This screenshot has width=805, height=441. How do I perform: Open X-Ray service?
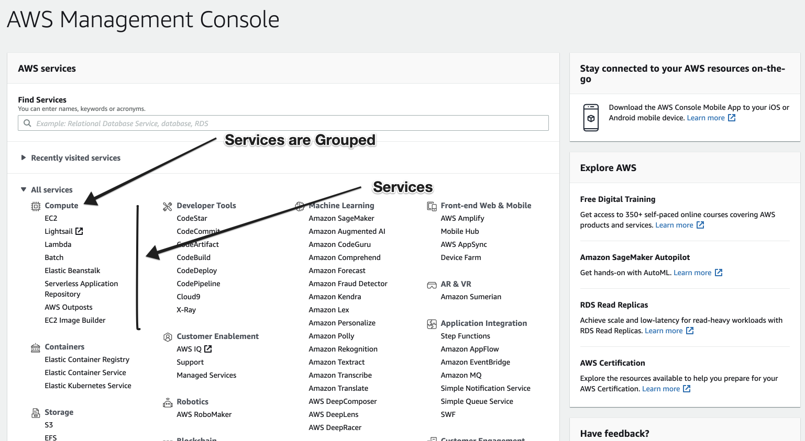(186, 310)
